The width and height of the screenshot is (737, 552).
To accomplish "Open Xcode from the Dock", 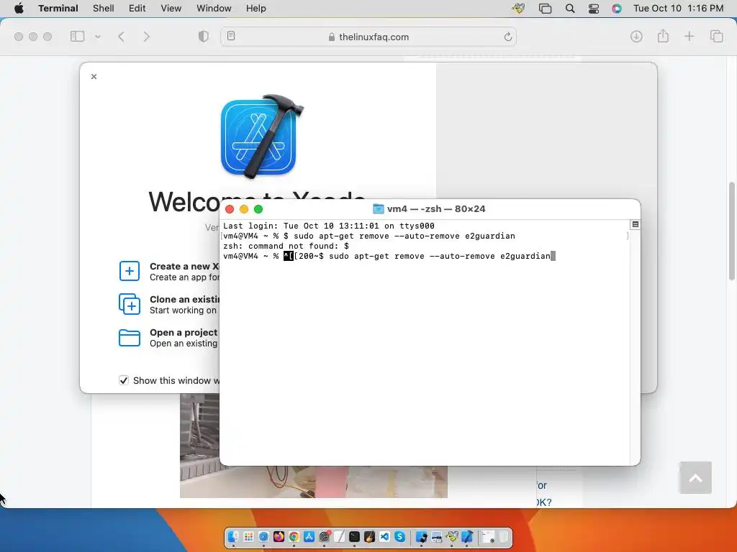I will coord(466,536).
